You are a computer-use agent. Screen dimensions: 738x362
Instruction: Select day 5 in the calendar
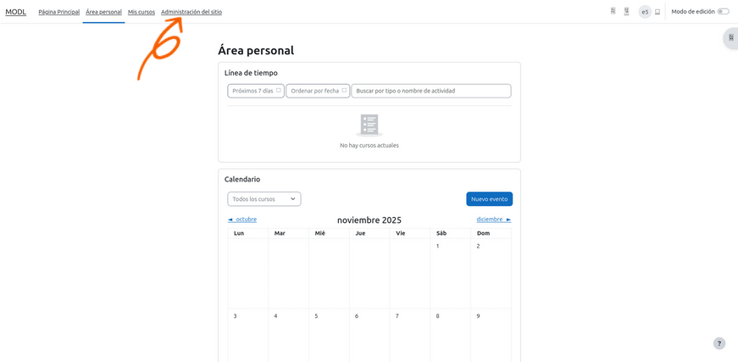click(x=316, y=316)
